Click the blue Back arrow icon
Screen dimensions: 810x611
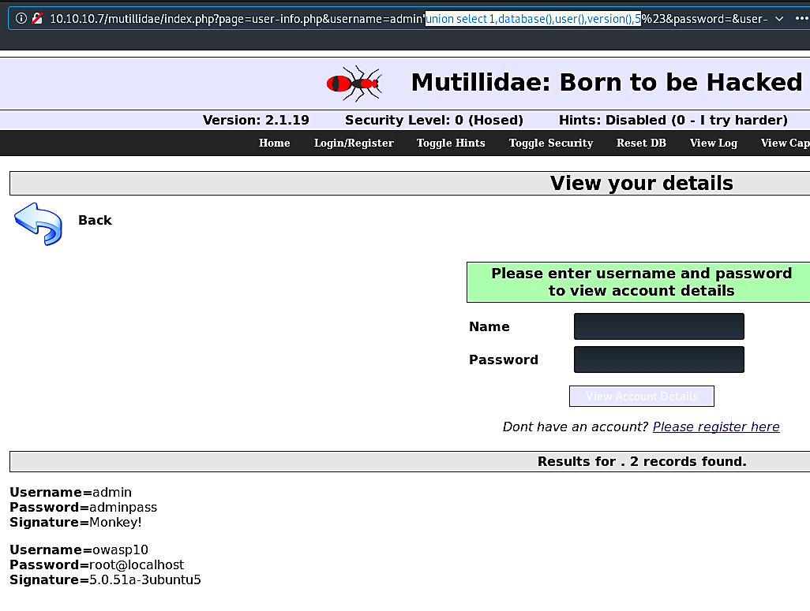[38, 223]
